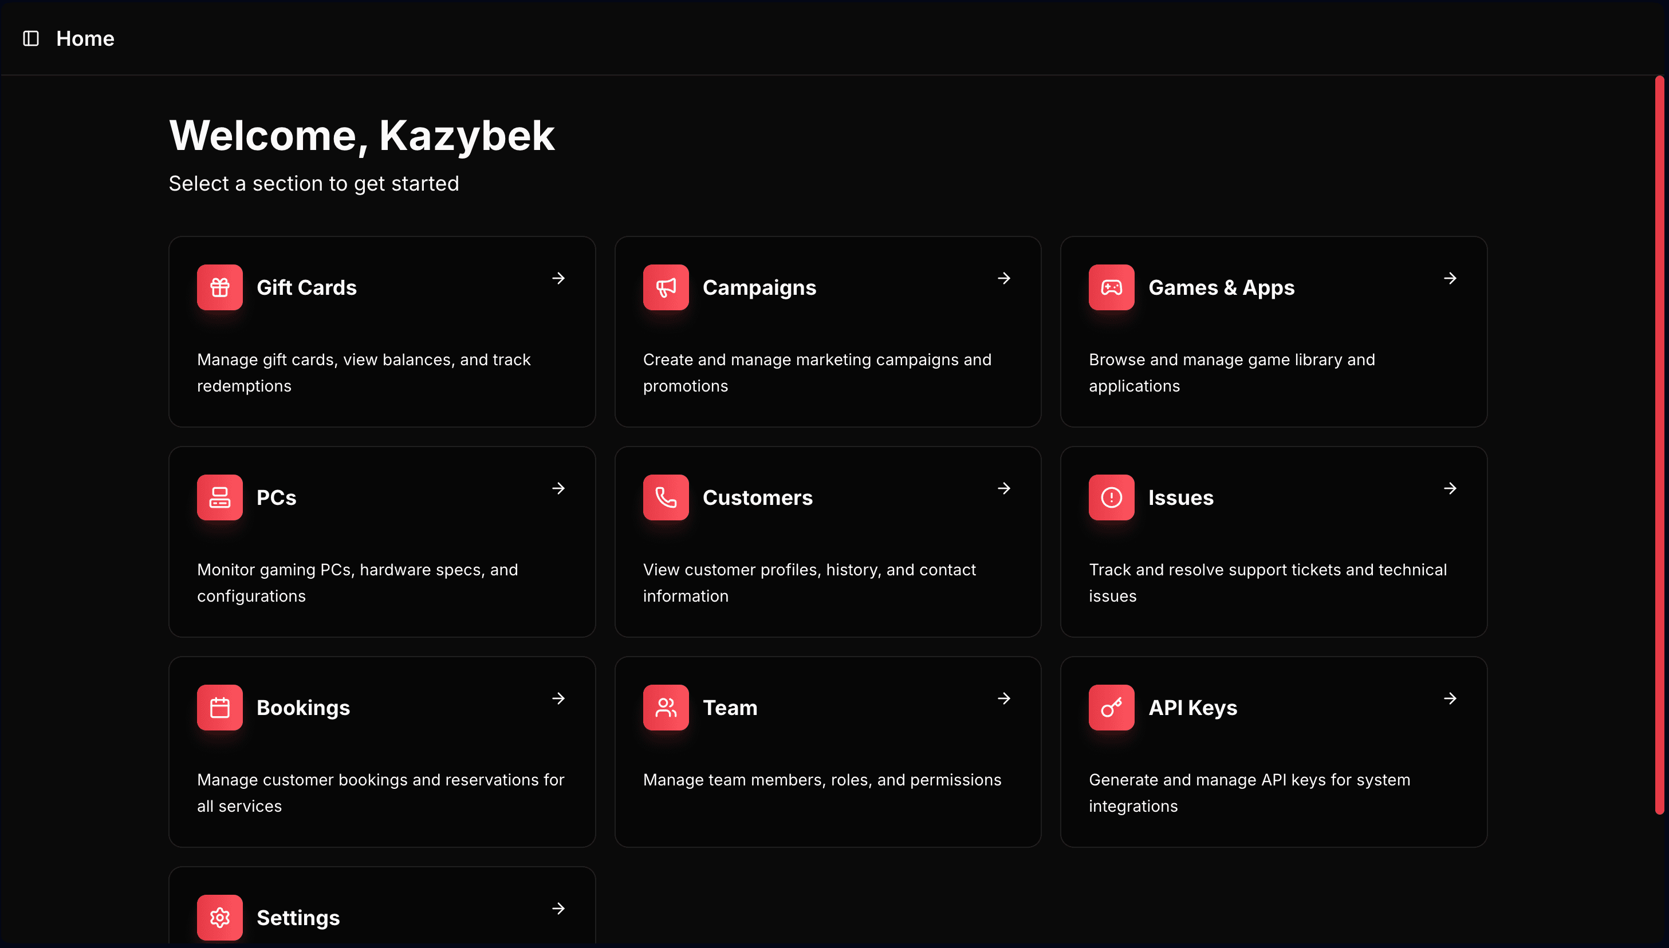This screenshot has width=1669, height=948.
Task: Click the Team members icon
Action: [x=666, y=708]
